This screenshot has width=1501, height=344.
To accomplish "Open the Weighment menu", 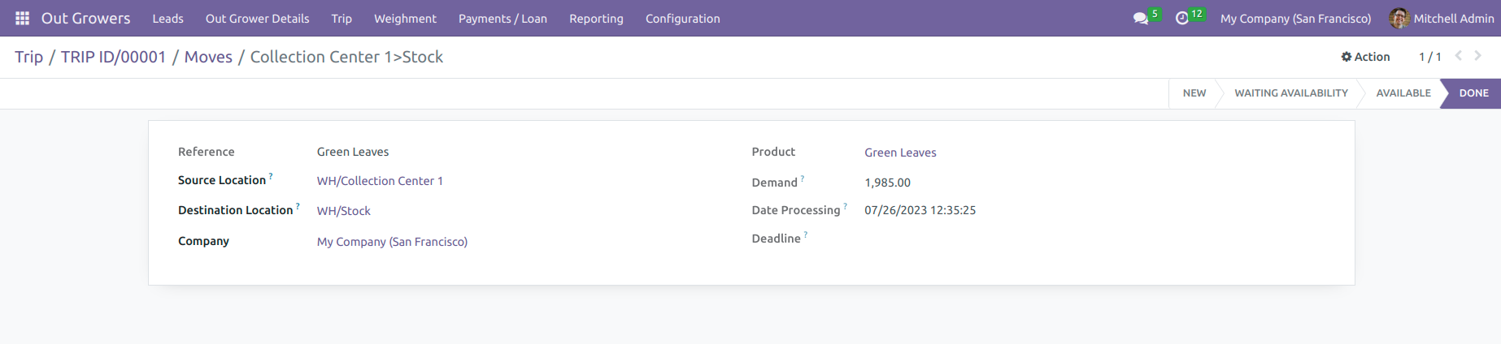I will coord(405,18).
